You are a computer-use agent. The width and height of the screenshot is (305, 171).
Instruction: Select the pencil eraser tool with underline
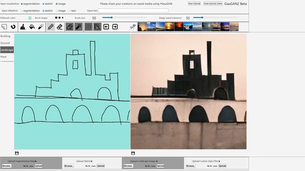(x=60, y=27)
